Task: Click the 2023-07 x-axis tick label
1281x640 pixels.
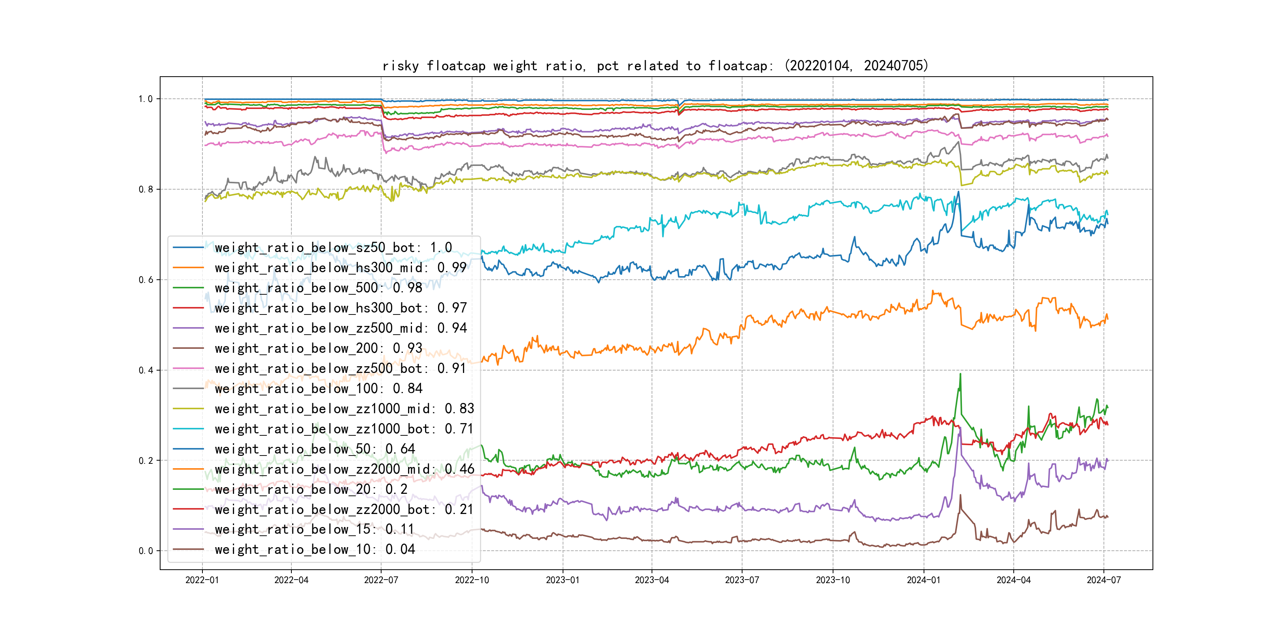Action: [741, 580]
